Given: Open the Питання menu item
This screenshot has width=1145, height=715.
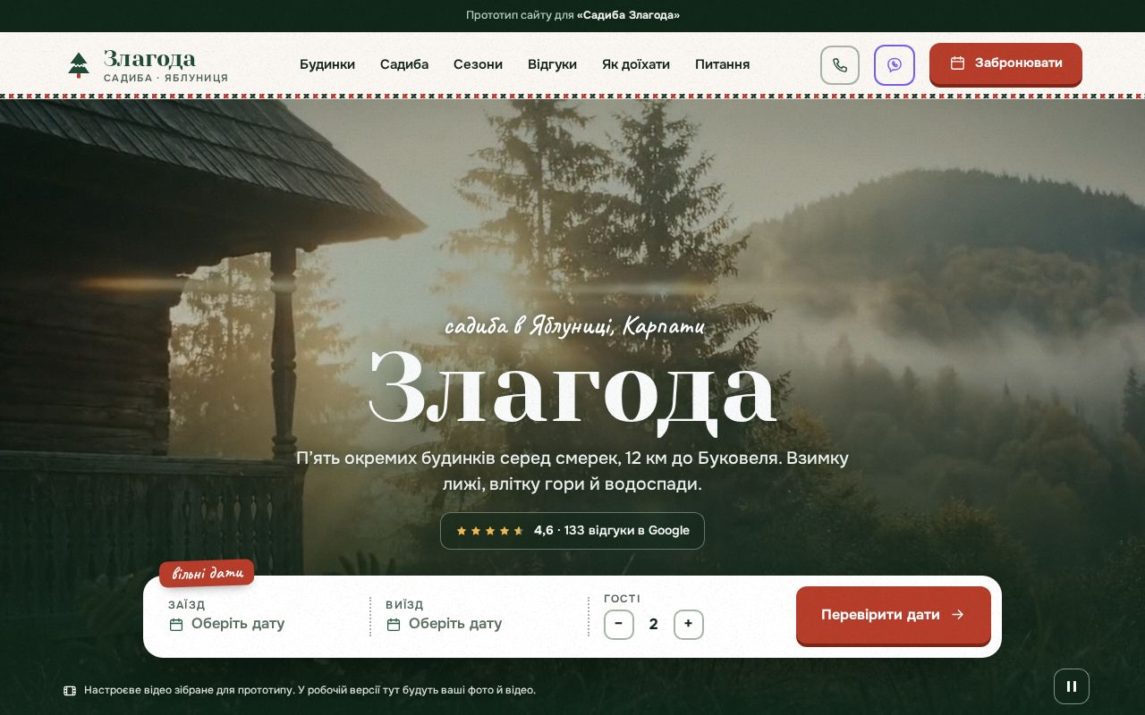Looking at the screenshot, I should click(x=722, y=64).
